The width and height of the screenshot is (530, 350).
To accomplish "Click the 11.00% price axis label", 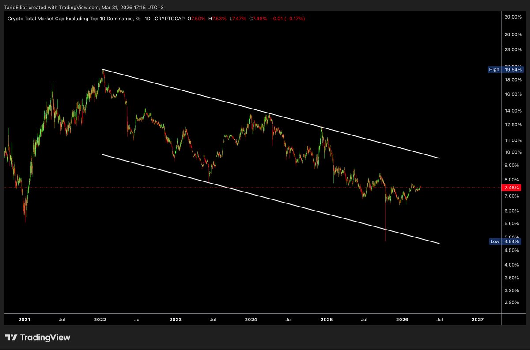I will tap(513, 140).
